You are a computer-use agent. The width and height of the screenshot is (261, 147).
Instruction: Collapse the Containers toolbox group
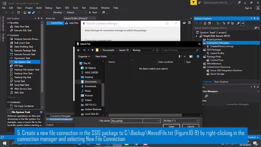8,102
